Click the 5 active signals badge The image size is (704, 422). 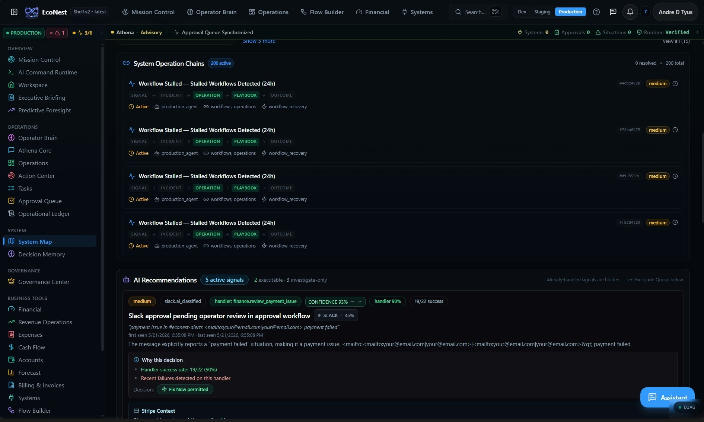tap(224, 280)
